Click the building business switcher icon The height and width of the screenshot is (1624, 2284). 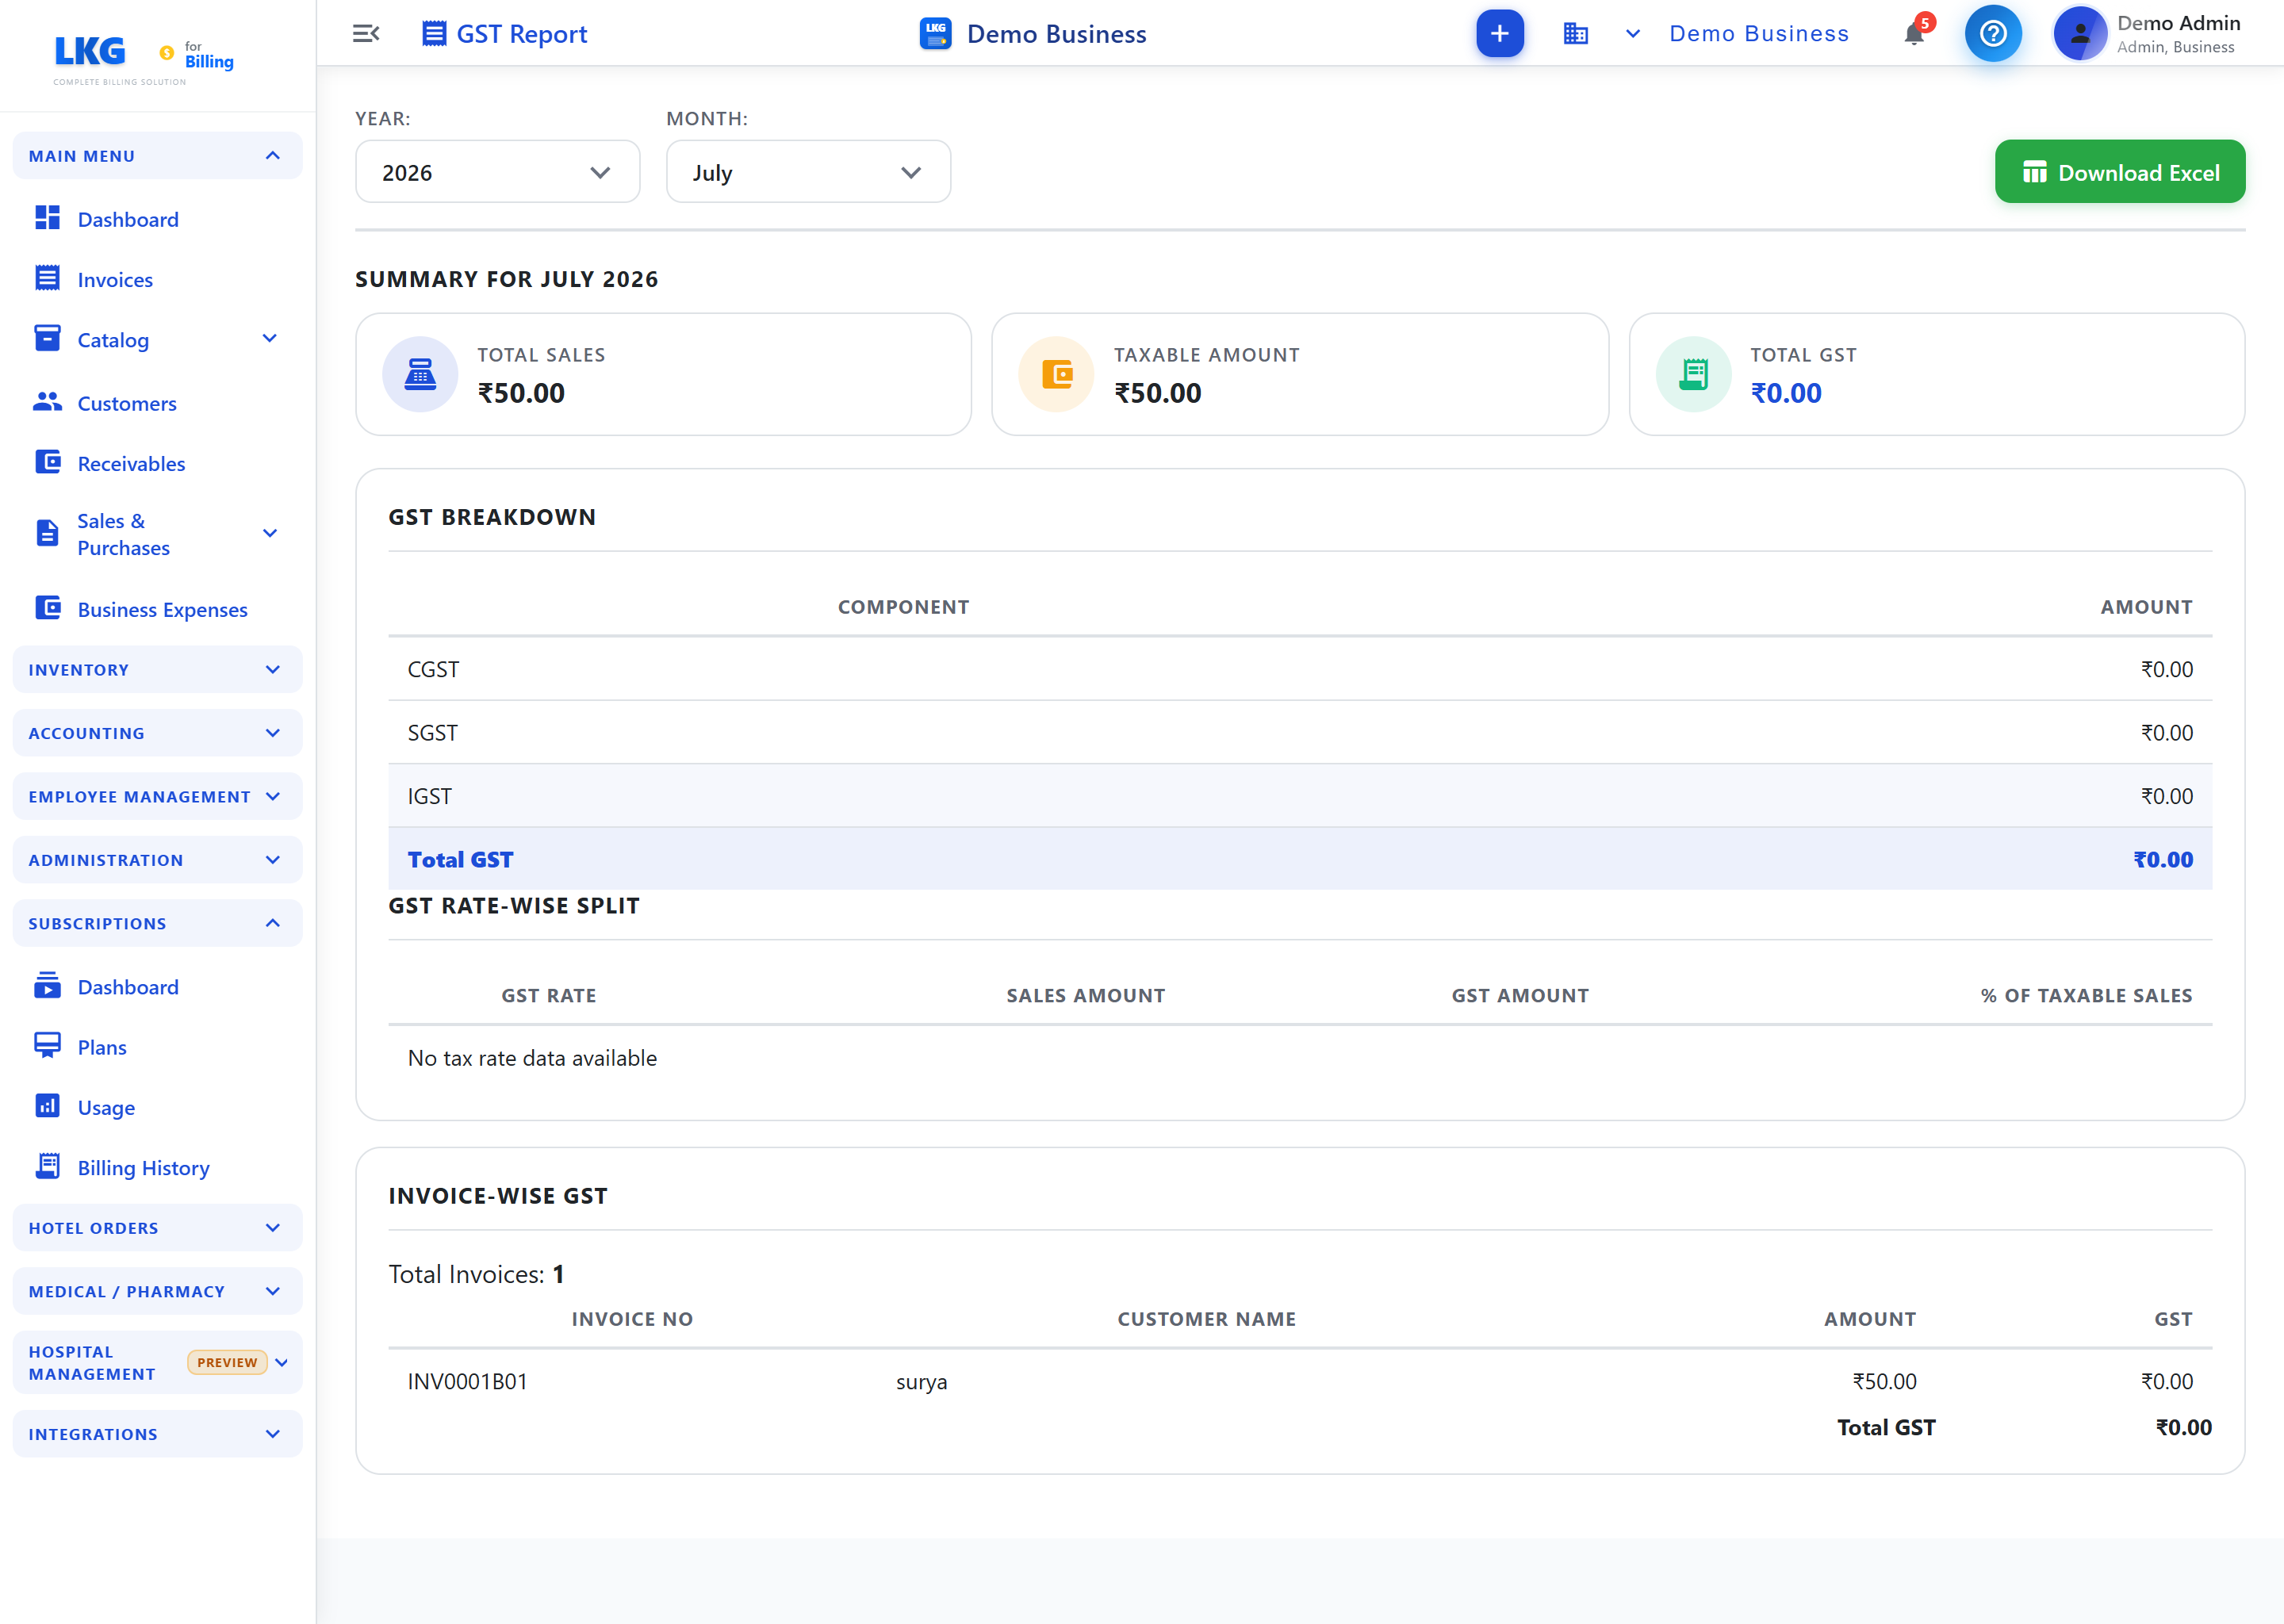pos(1575,34)
